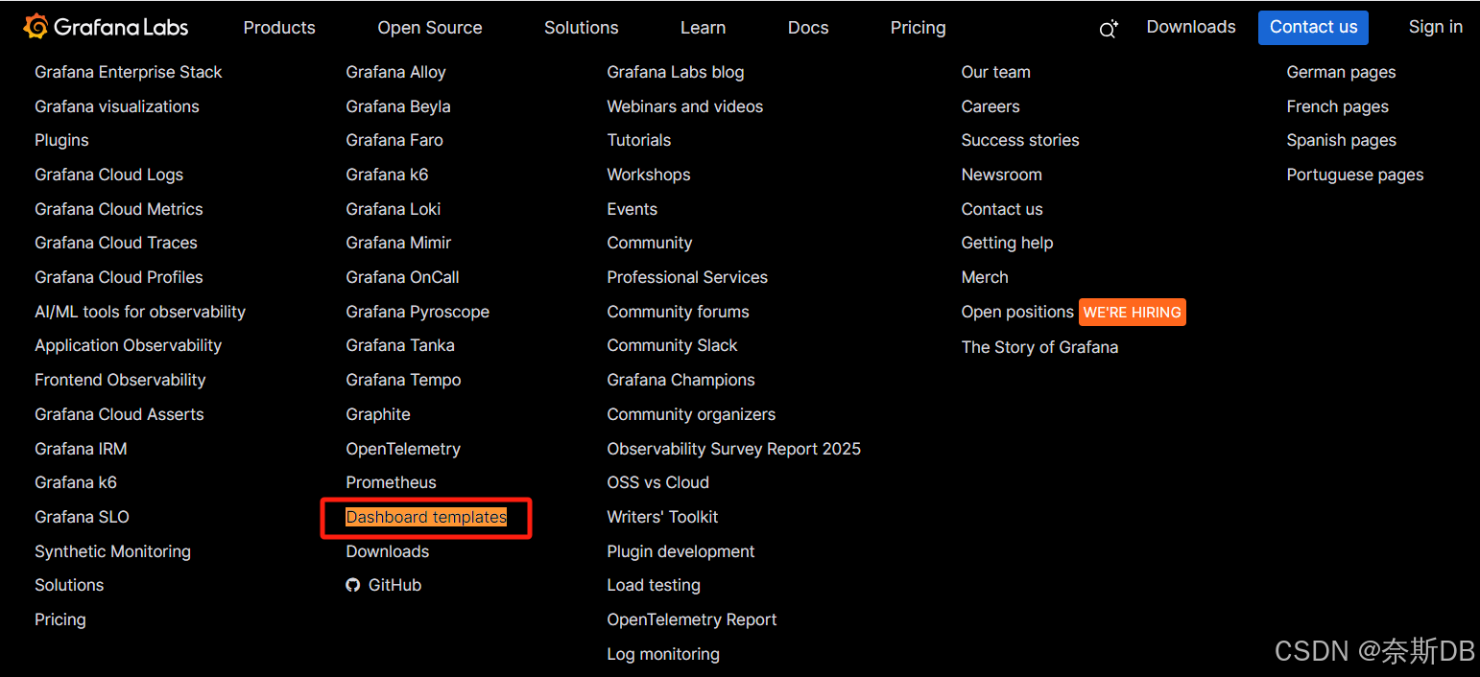
Task: Open Grafana Mimir link
Action: point(398,243)
